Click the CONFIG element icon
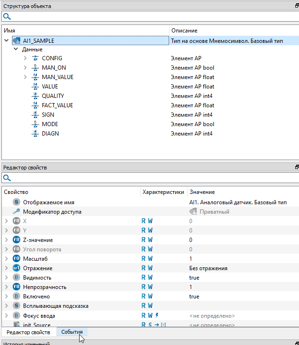 click(x=35, y=58)
